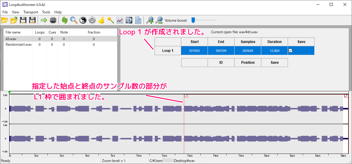Click the green loop refresh icon
352x164 pixels.
pos(65,20)
